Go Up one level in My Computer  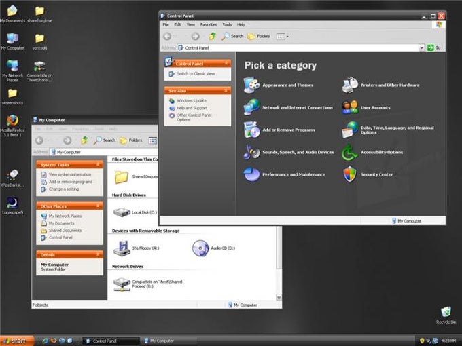tap(84, 140)
